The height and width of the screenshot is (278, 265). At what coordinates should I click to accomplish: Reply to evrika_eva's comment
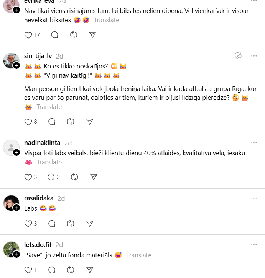coord(54,35)
